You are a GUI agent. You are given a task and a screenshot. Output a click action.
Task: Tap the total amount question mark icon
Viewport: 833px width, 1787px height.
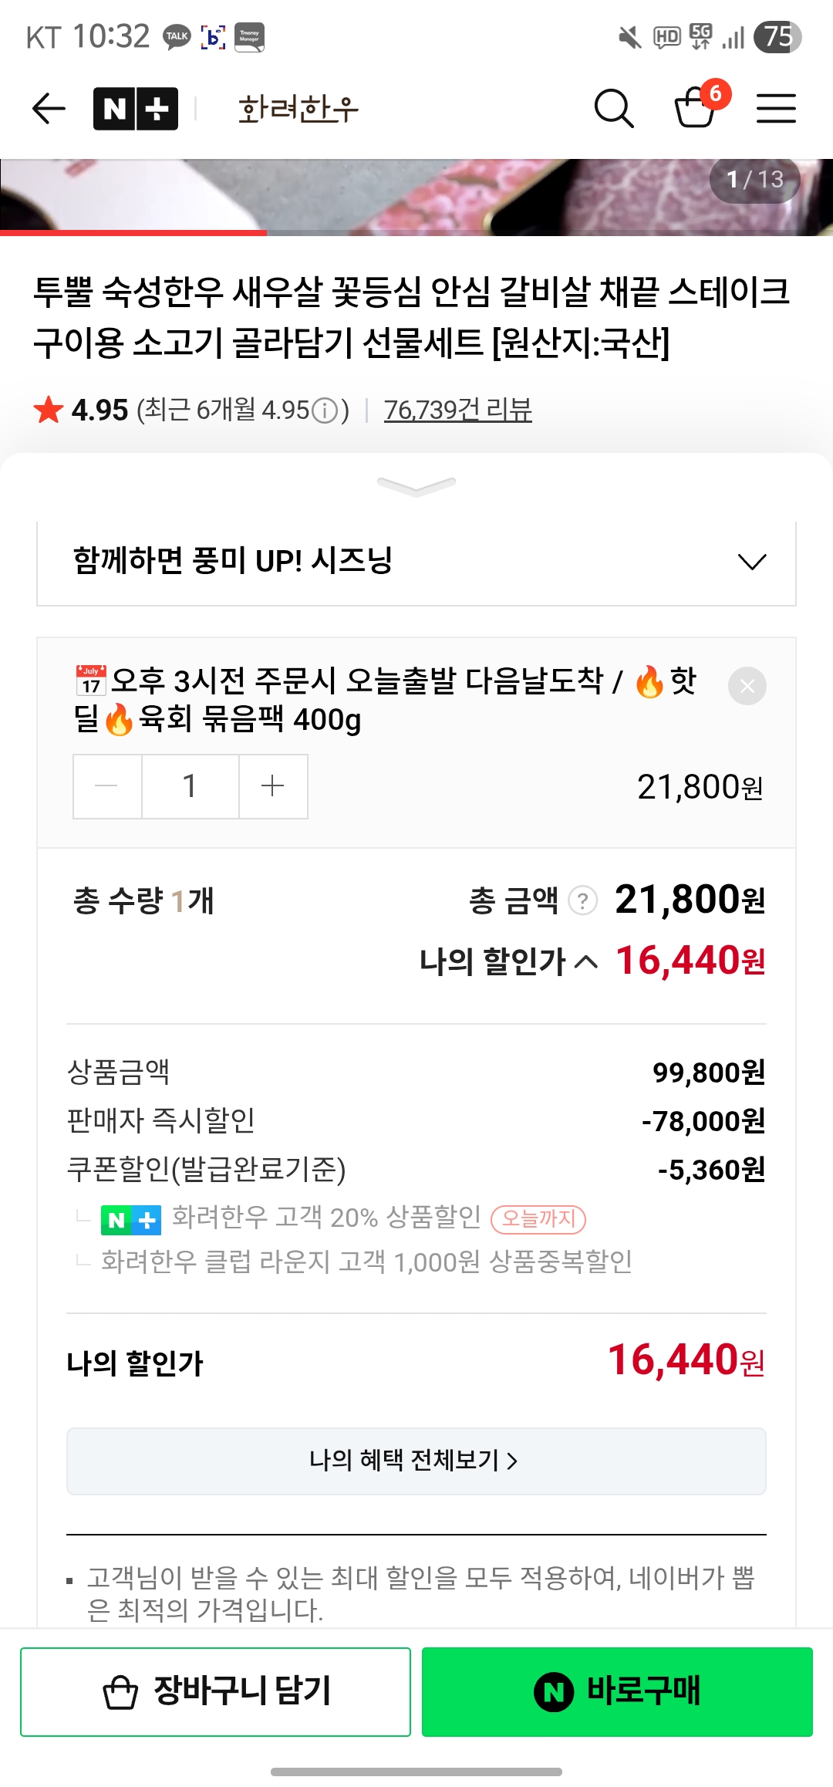[582, 900]
